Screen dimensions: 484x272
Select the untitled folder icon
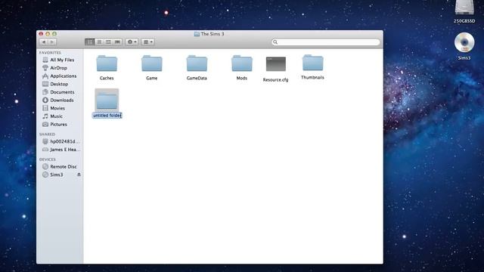(x=107, y=100)
